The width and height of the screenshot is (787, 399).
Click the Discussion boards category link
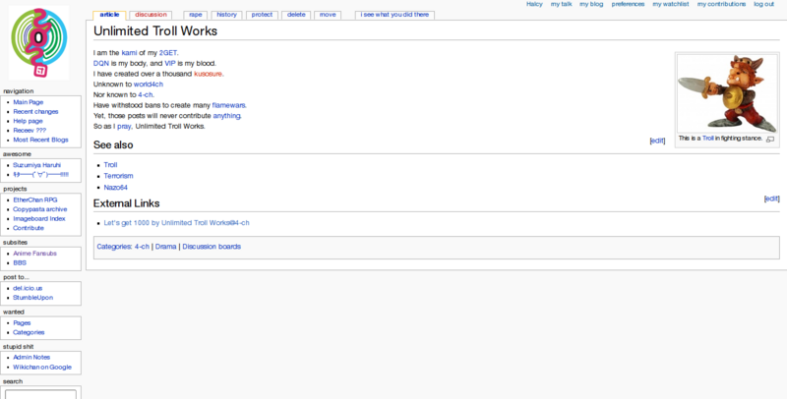tap(211, 247)
